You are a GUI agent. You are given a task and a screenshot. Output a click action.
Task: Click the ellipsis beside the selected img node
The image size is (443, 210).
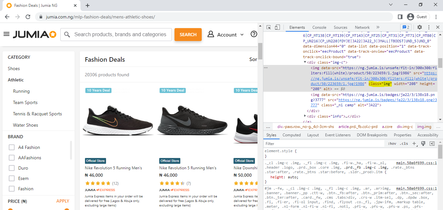(x=266, y=68)
